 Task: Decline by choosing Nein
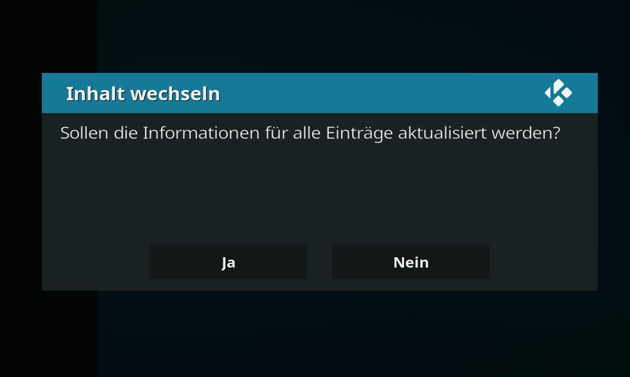(x=411, y=262)
